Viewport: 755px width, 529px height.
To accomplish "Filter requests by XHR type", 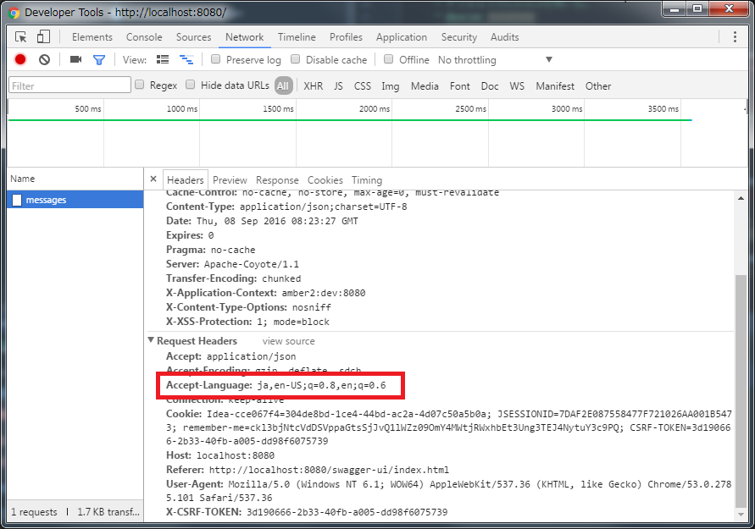I will tap(313, 86).
